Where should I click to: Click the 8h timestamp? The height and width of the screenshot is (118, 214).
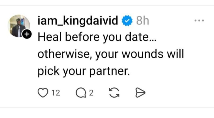142,21
